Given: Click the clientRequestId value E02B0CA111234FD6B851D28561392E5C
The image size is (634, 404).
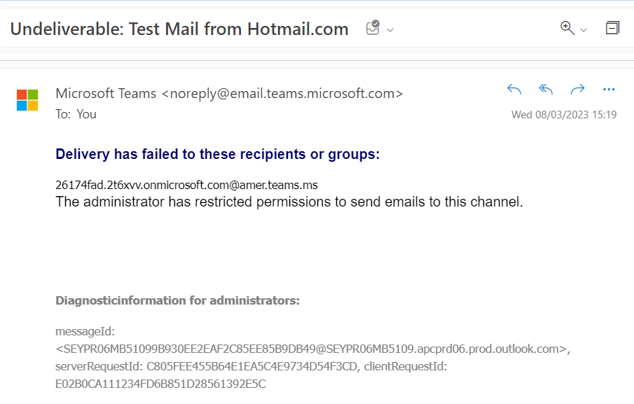Looking at the screenshot, I should tap(160, 384).
